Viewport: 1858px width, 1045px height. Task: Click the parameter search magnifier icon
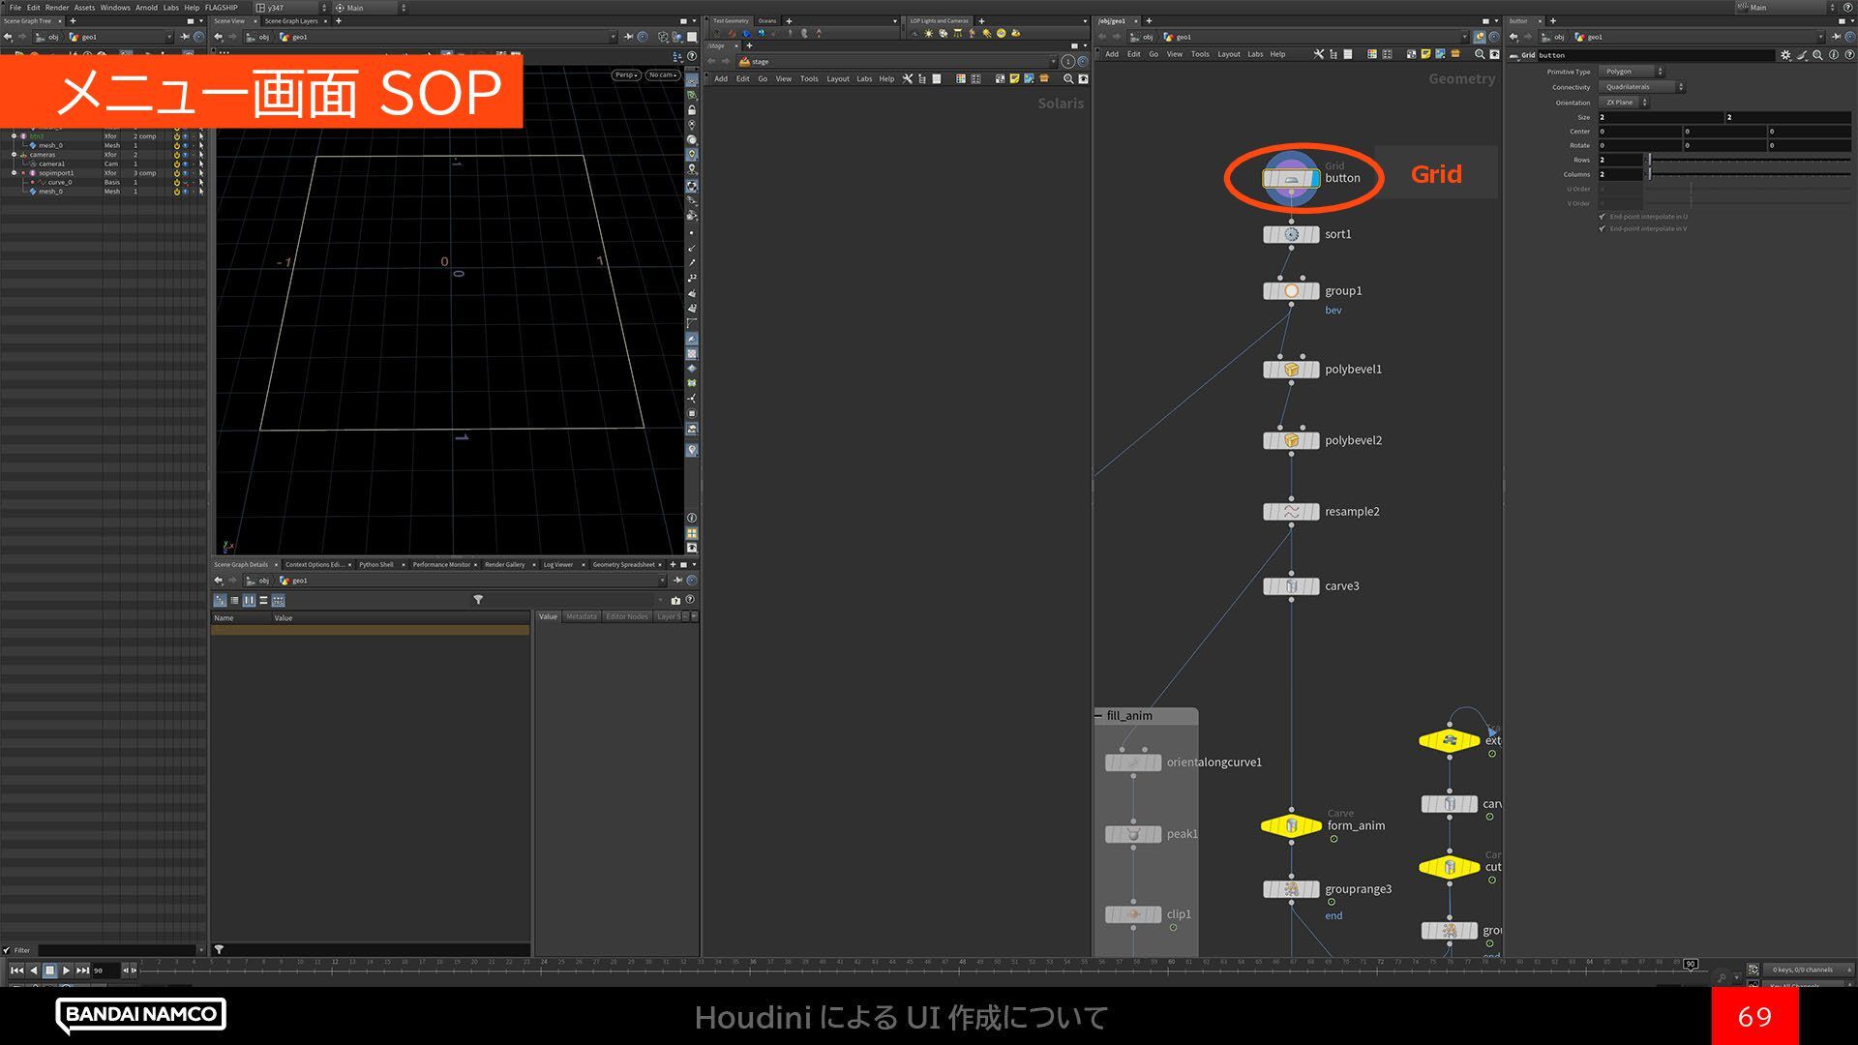pos(1817,55)
